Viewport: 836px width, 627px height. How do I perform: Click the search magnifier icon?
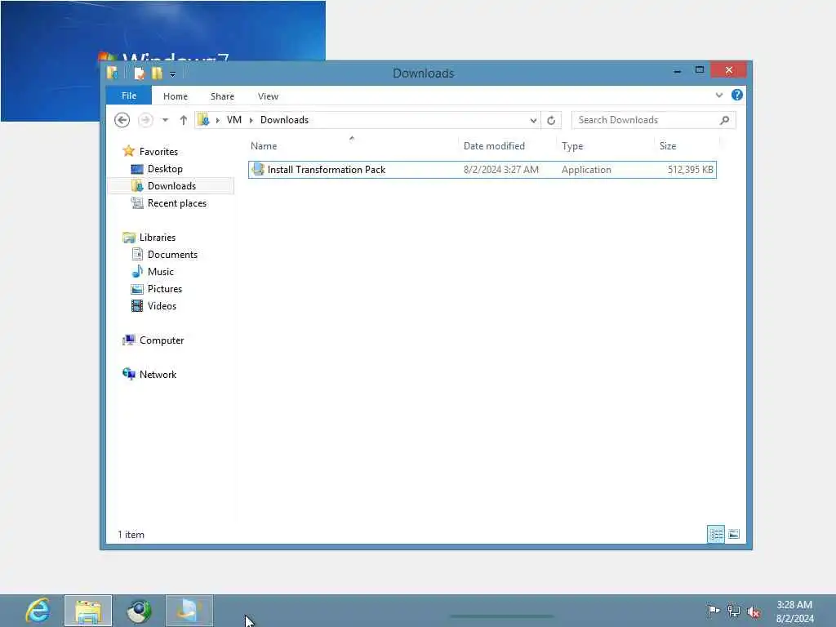[724, 120]
